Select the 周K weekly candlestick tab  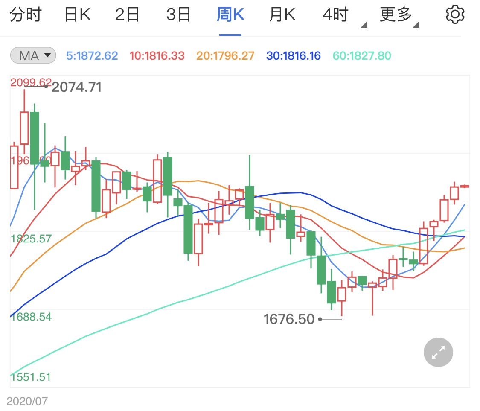coord(230,15)
